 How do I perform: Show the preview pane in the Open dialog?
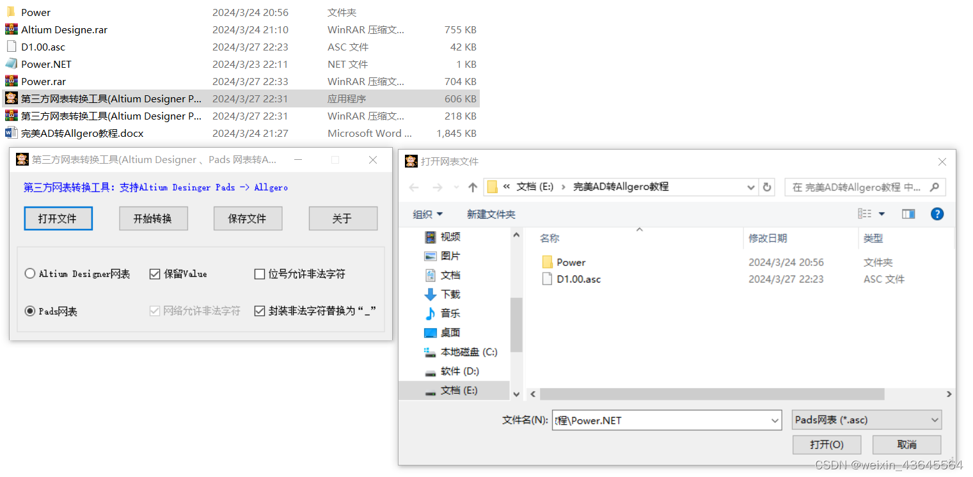tap(908, 214)
